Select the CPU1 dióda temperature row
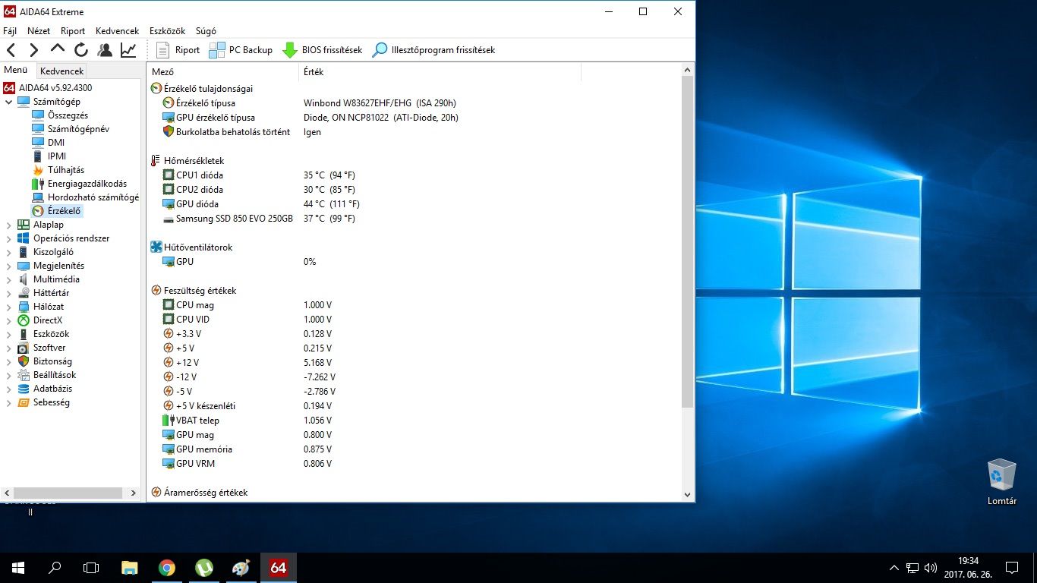This screenshot has width=1037, height=583. pyautogui.click(x=414, y=175)
